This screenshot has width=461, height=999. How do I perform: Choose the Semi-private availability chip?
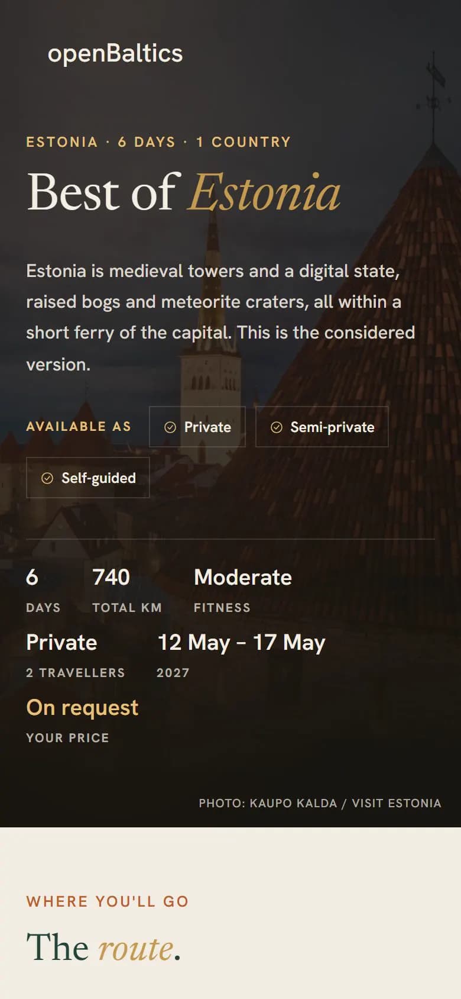(x=322, y=427)
